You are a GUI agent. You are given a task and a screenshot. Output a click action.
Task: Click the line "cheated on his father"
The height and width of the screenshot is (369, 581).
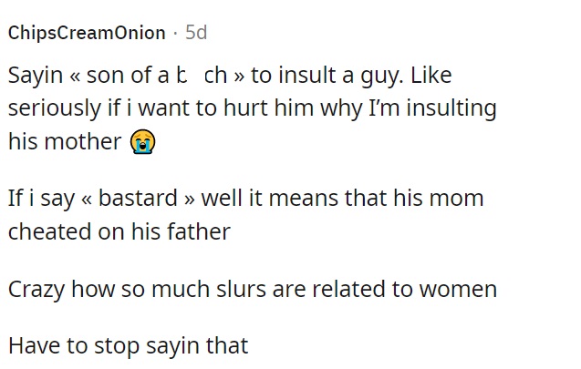[119, 231]
